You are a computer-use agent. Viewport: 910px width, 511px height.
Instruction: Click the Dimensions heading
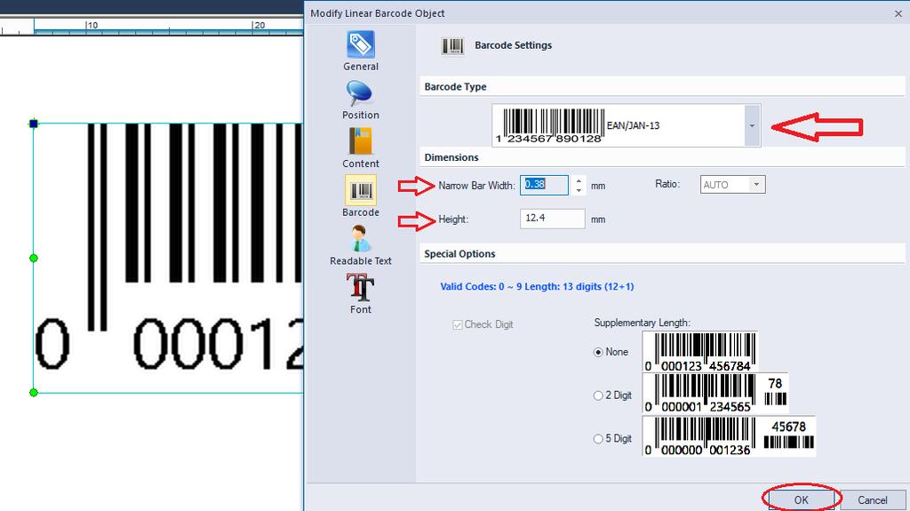click(451, 157)
